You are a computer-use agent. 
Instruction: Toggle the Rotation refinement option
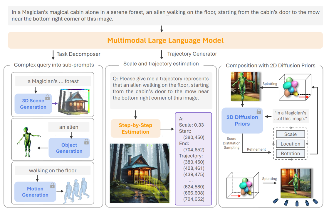point(291,153)
